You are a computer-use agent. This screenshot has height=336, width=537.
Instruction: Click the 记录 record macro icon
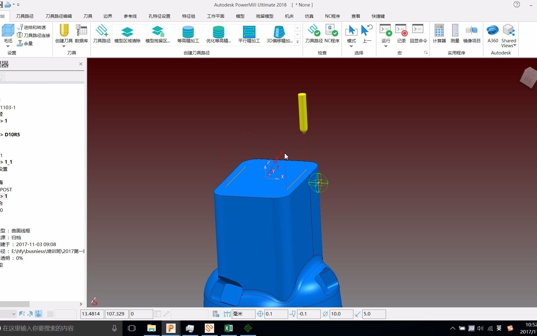[x=401, y=30]
